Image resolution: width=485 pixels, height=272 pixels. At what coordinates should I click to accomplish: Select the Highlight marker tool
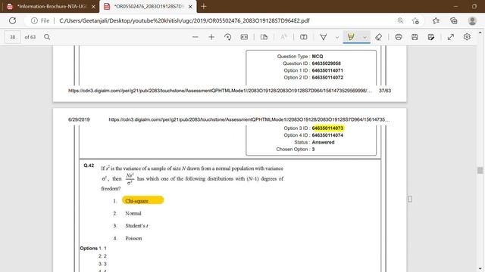[x=351, y=37]
